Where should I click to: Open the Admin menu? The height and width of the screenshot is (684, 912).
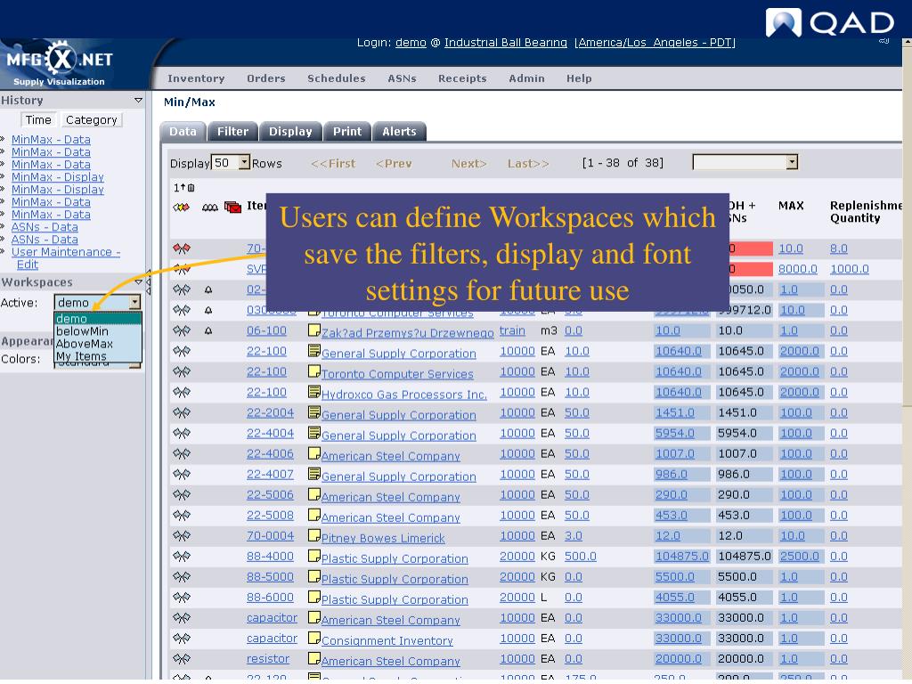coord(526,78)
